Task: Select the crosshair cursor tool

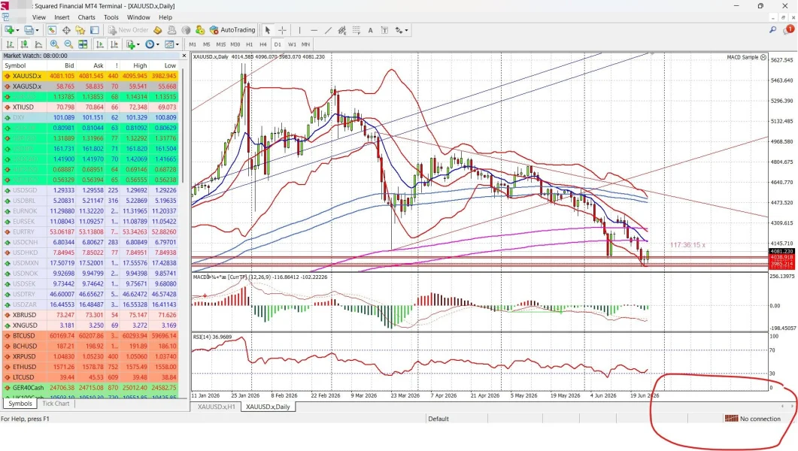Action: 283,31
